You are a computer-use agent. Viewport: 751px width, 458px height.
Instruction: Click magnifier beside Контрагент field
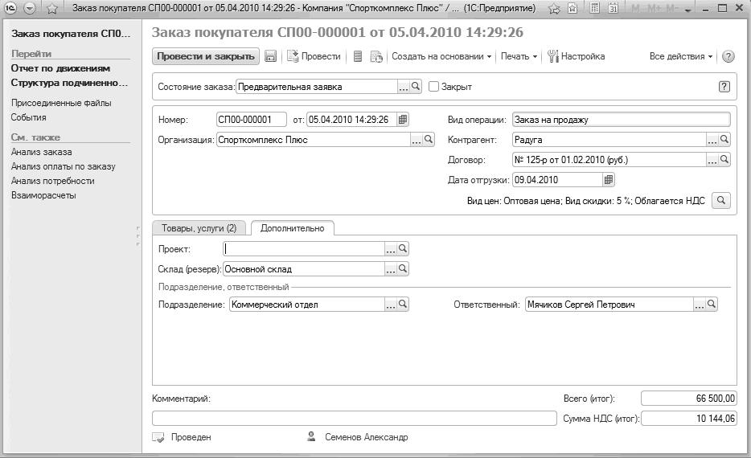[724, 140]
